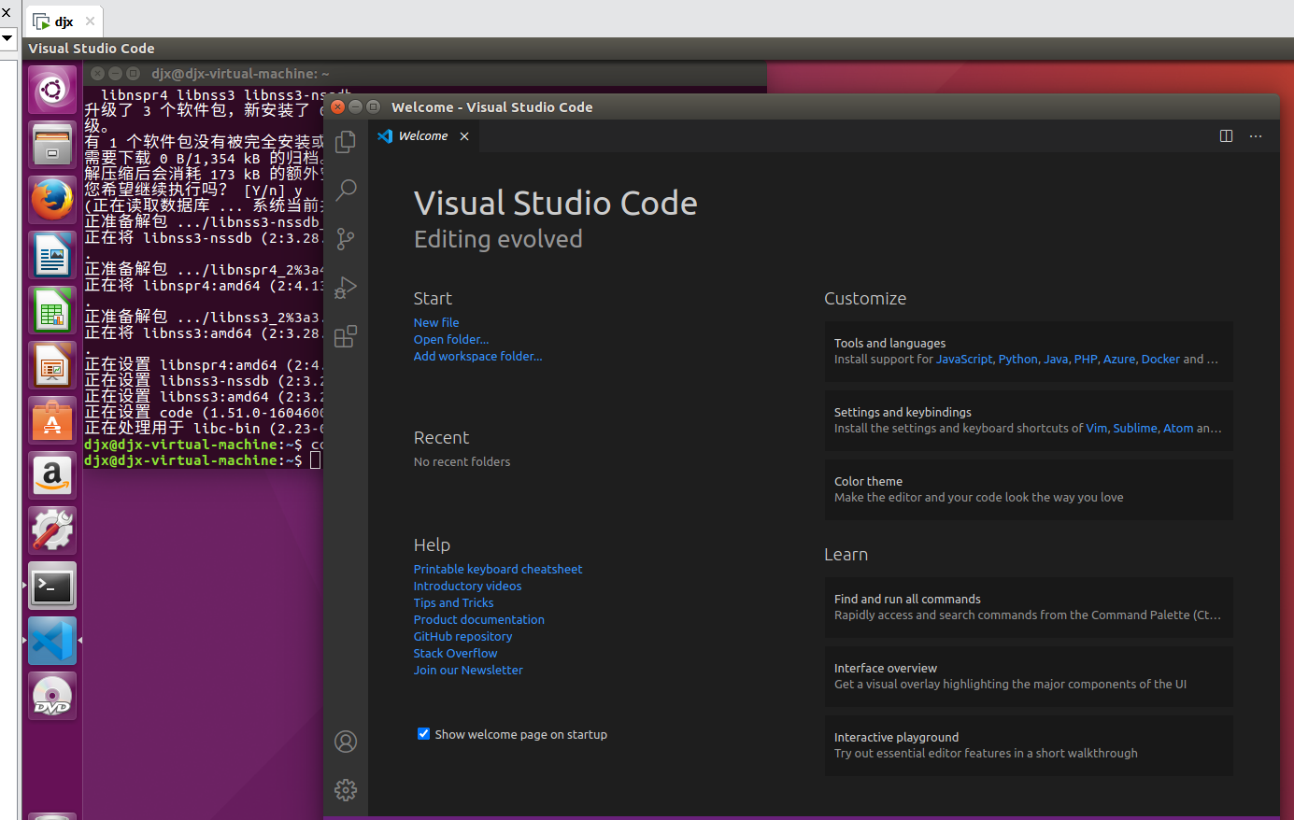Click Visual Studio Code dock icon
This screenshot has width=1294, height=820.
click(x=52, y=641)
